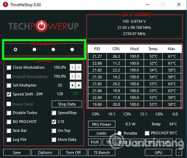The height and width of the screenshot is (158, 187).
Task: Click the small minus button beside CLR
Action: coord(179,142)
